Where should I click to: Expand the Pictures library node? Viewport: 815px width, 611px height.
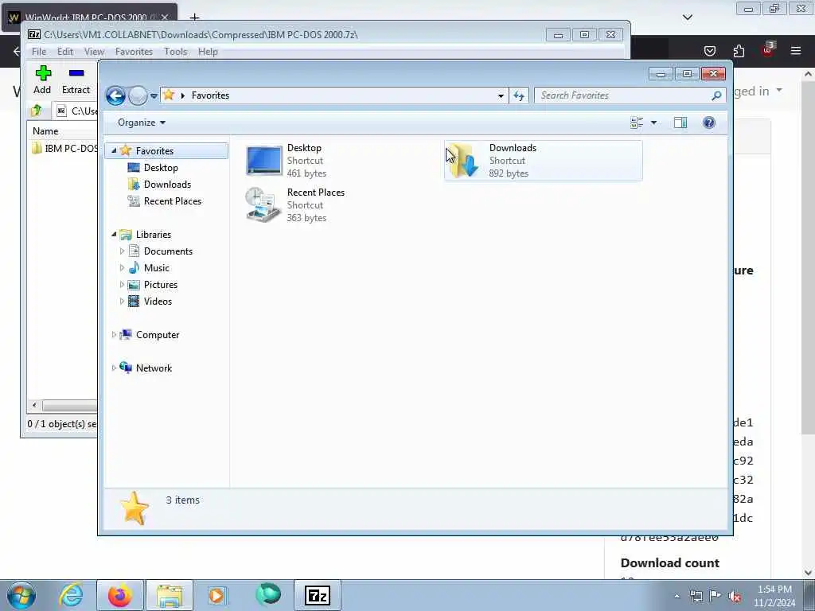[x=122, y=285]
